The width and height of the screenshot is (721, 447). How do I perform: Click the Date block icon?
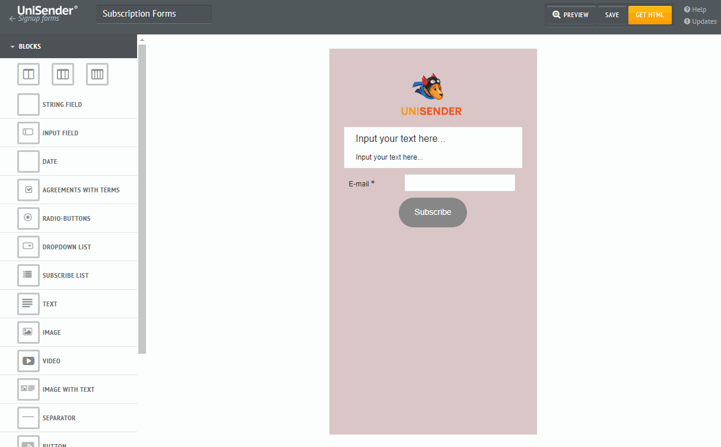(28, 161)
